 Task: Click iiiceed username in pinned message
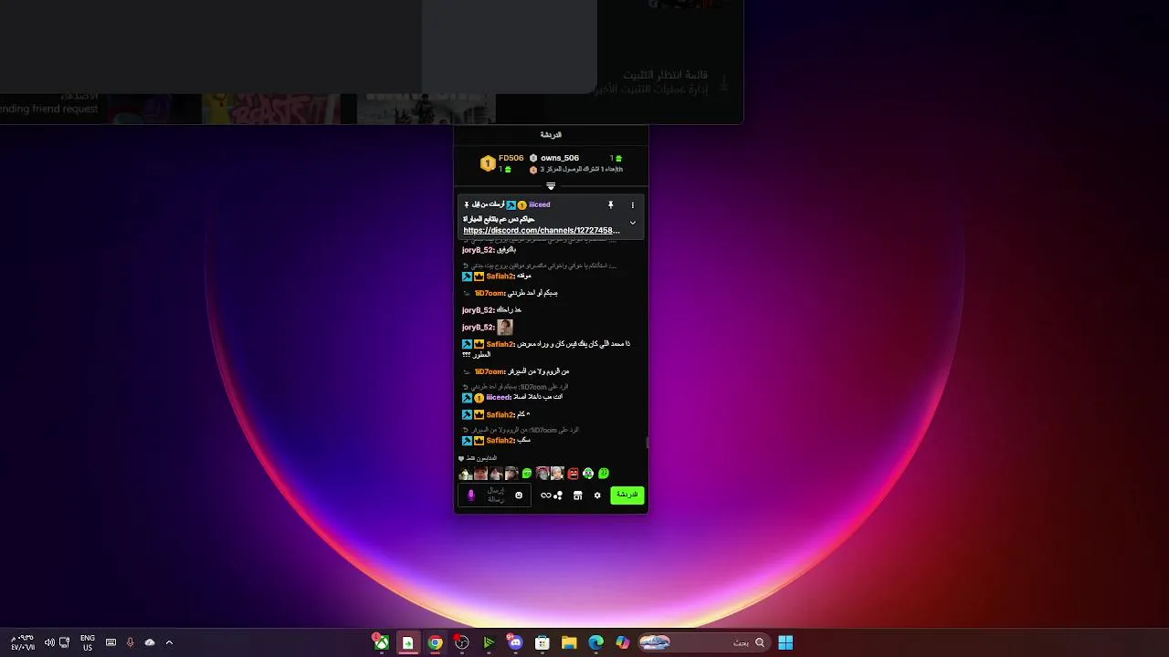tap(540, 204)
